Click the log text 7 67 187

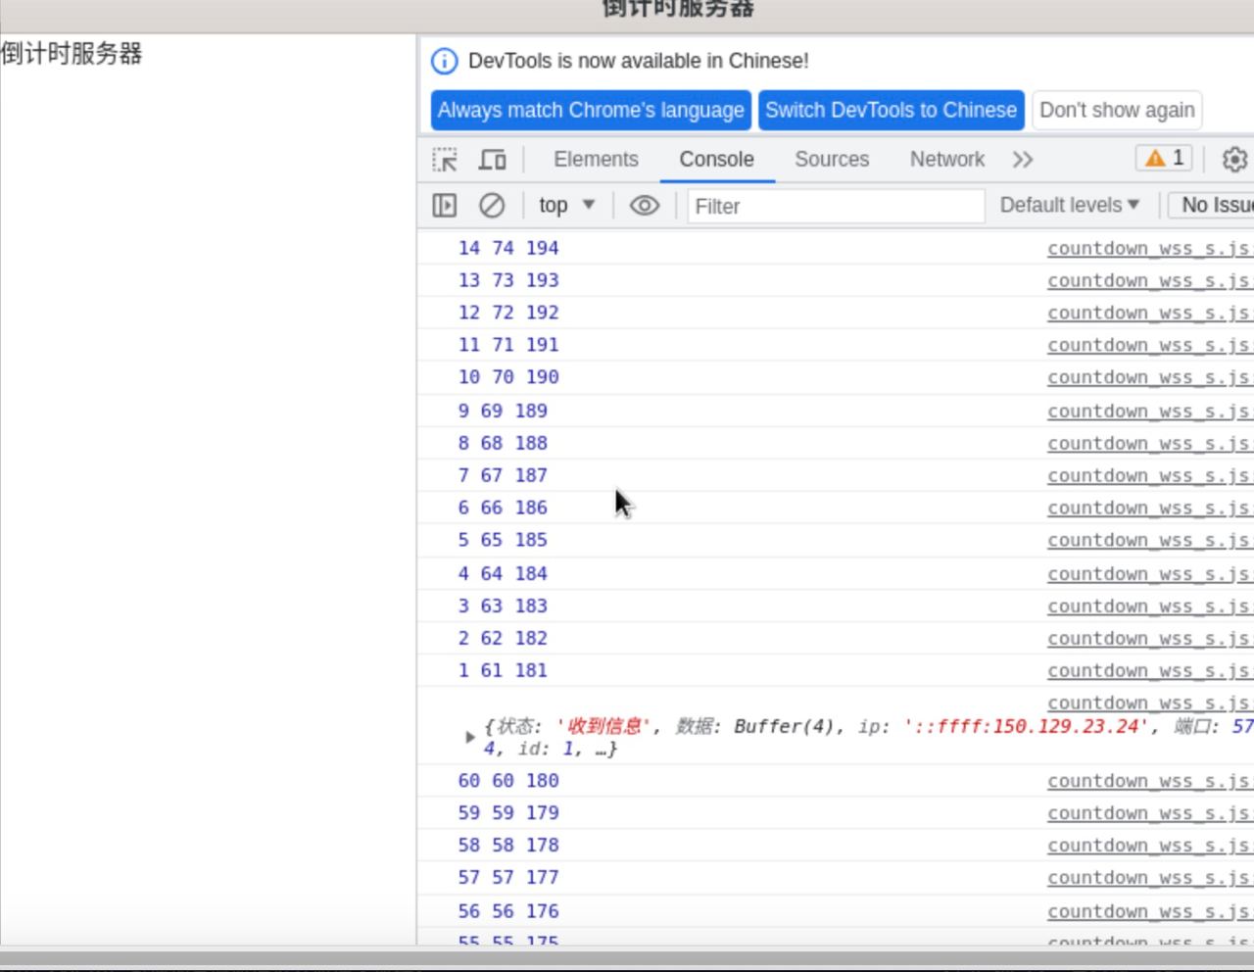tap(503, 475)
